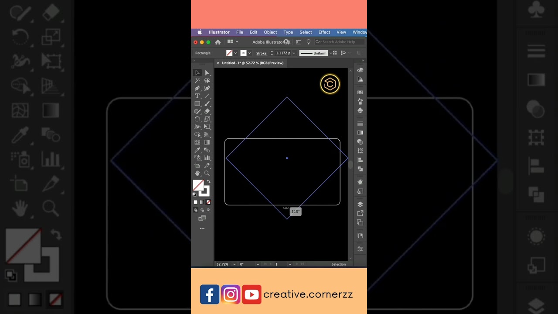The image size is (558, 314).
Task: Click the Fill swatch in toolbar
Action: tap(198, 185)
